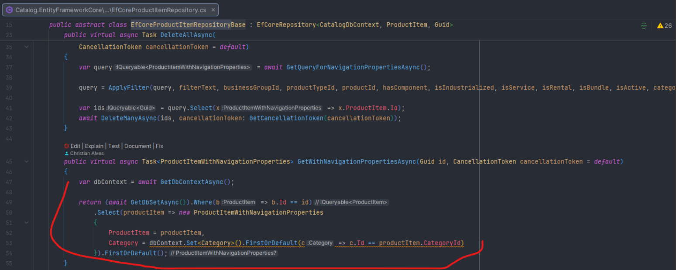Click the Document code lens action
Image resolution: width=676 pixels, height=270 pixels.
click(x=137, y=146)
